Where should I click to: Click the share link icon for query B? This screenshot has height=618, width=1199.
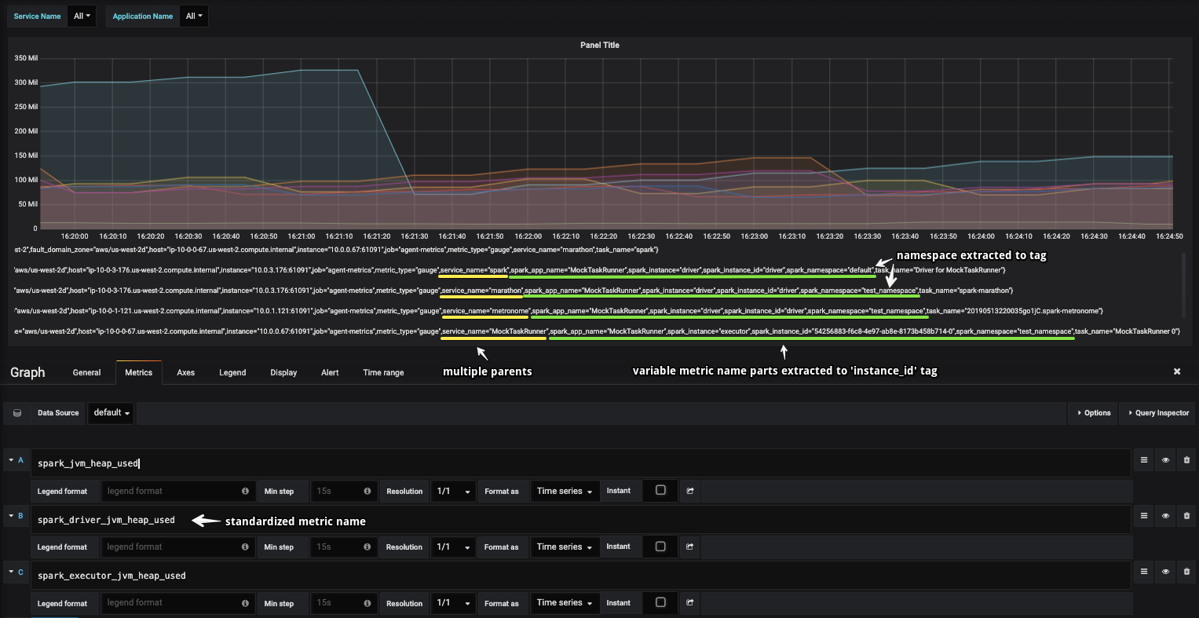click(x=690, y=547)
